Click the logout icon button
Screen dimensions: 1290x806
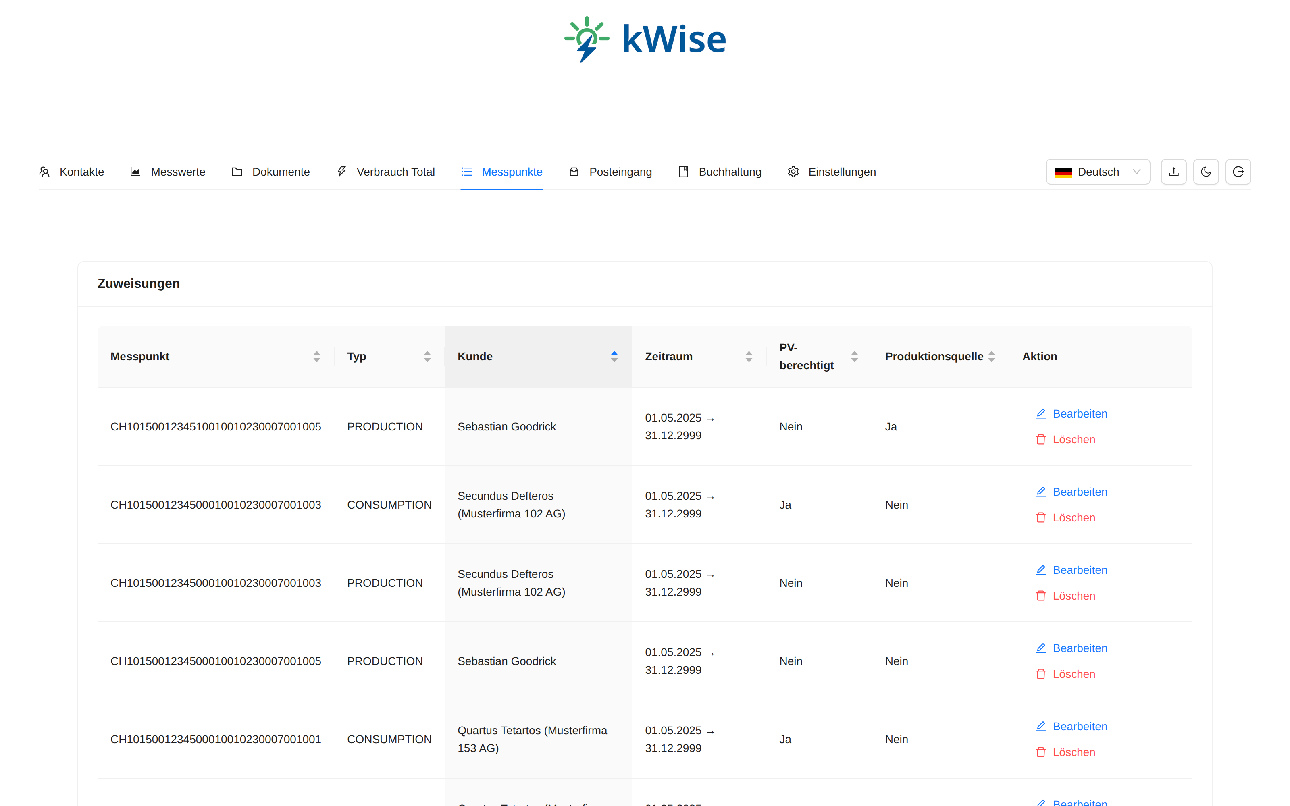click(x=1238, y=172)
